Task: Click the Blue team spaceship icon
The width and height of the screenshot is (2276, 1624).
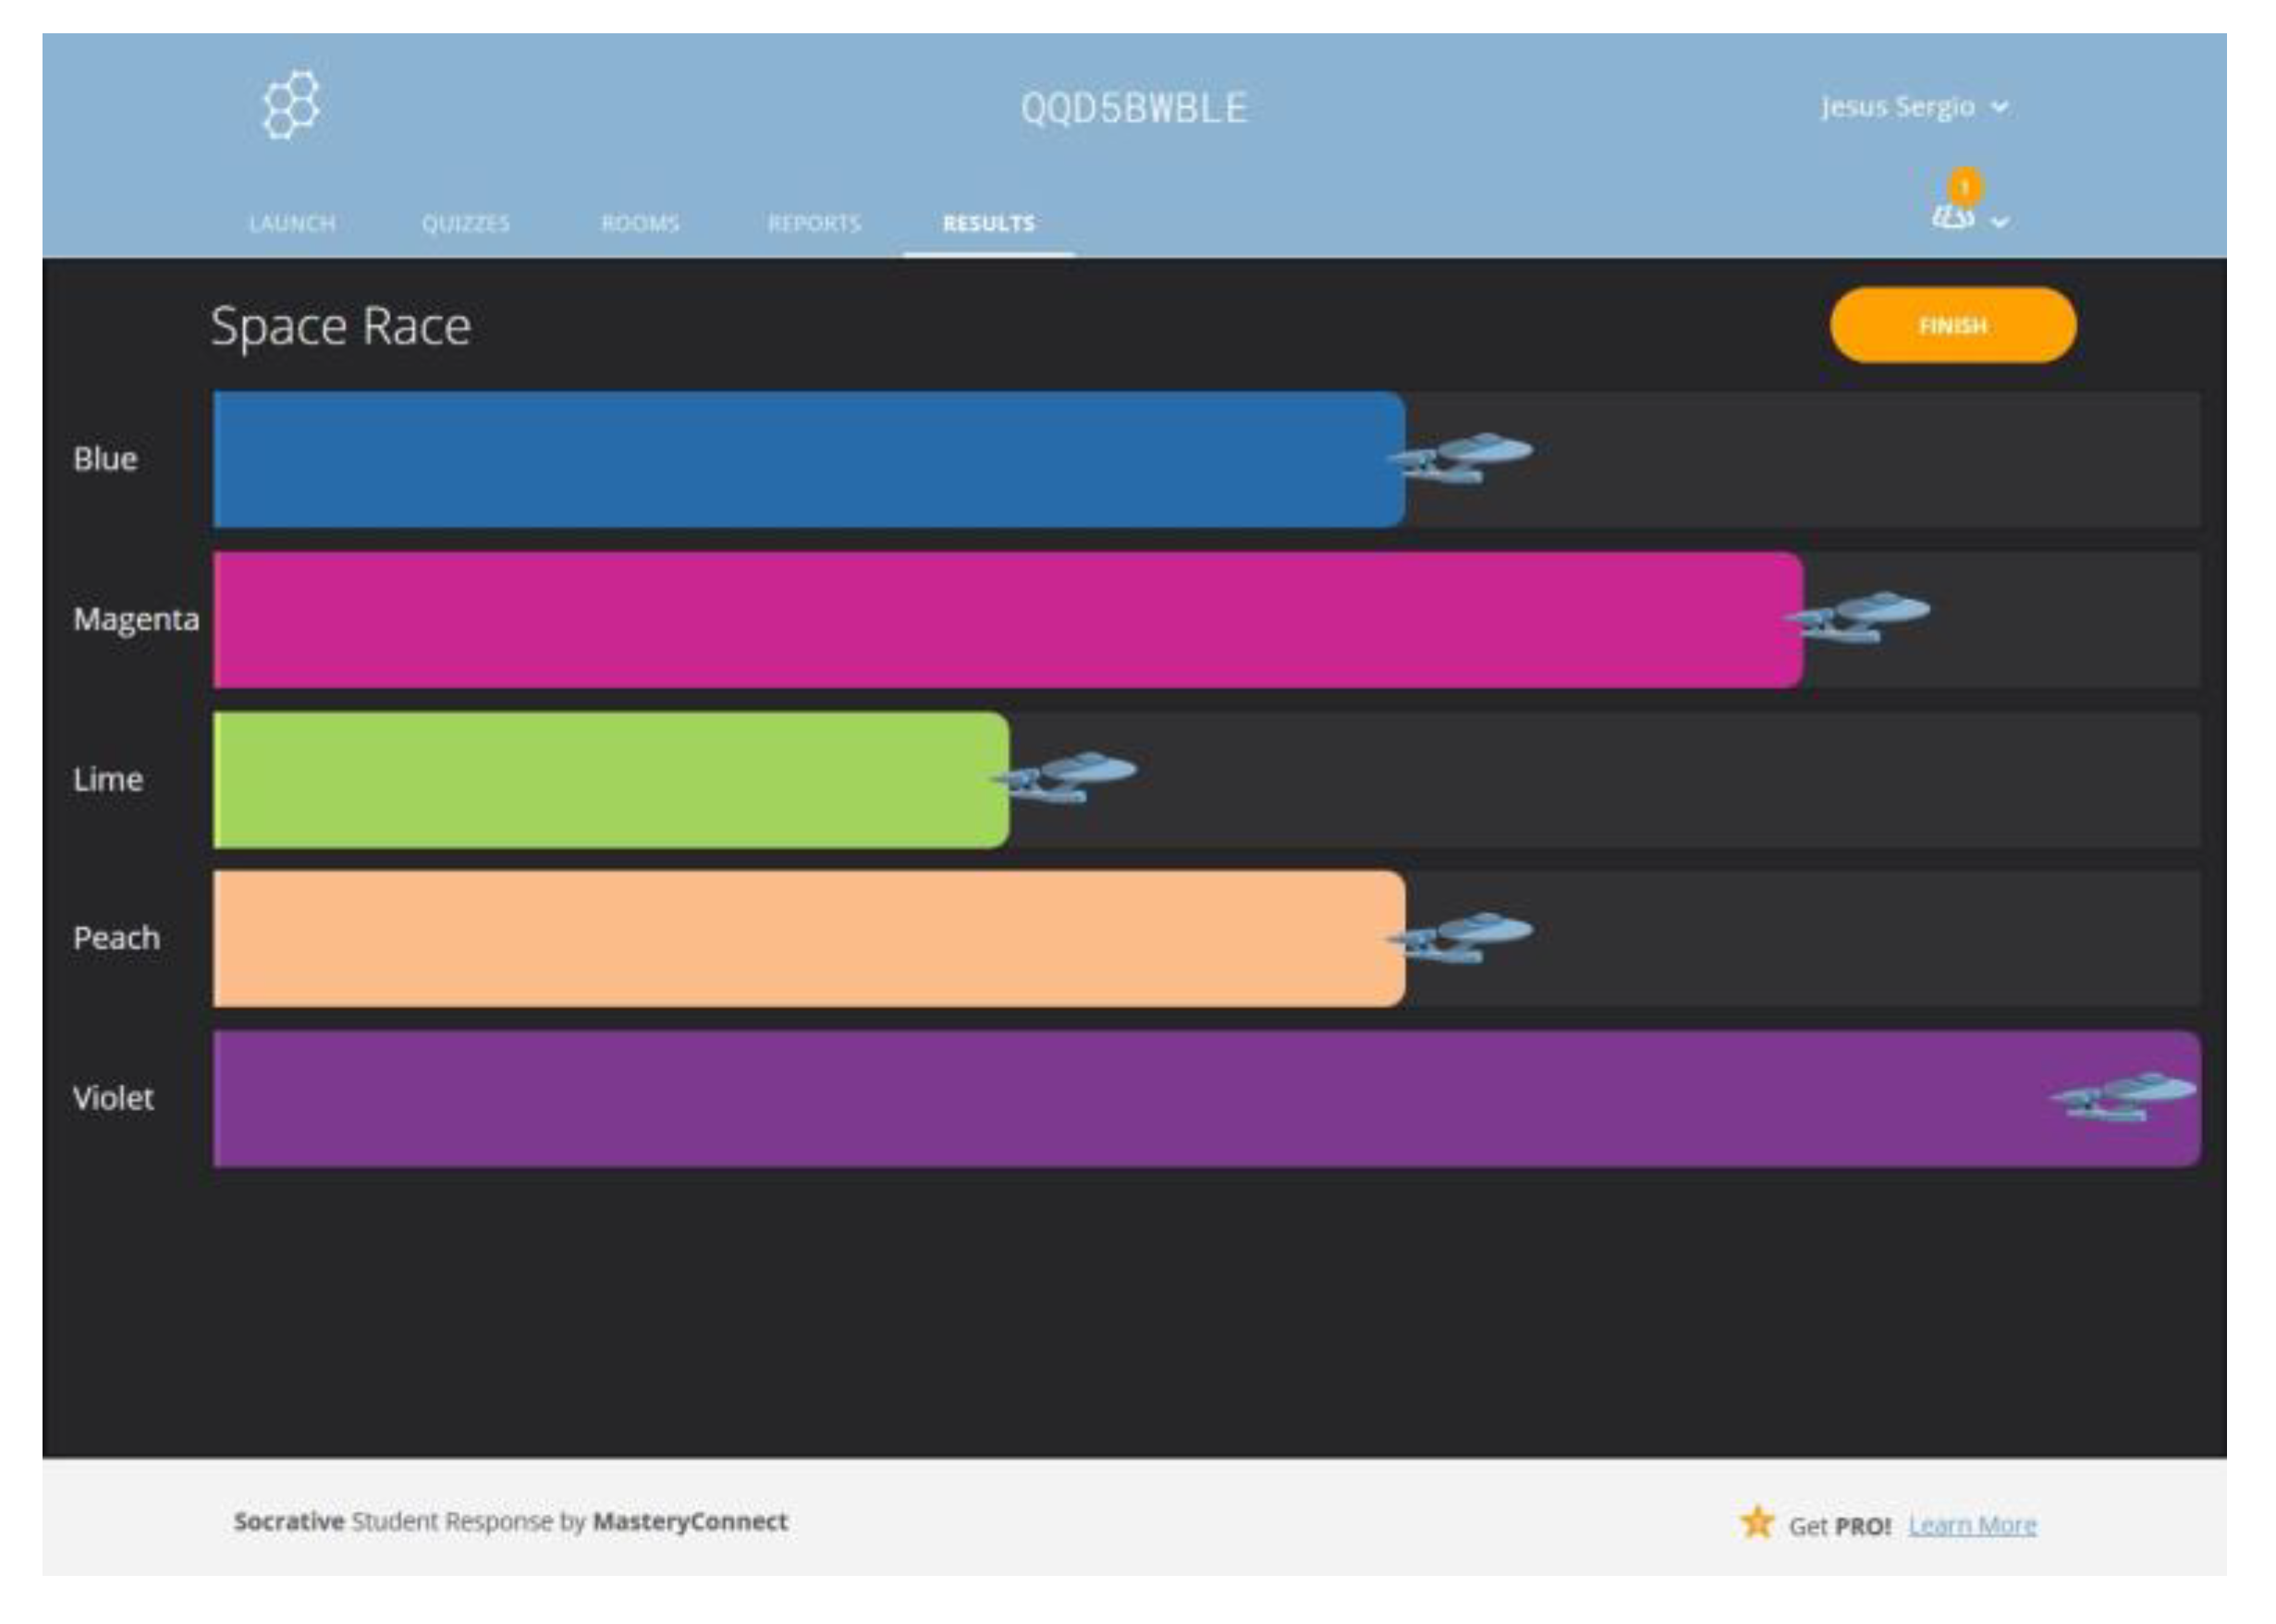Action: click(1462, 458)
